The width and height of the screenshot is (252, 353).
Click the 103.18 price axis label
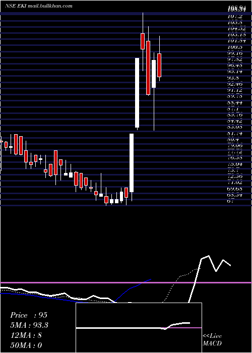click(x=236, y=35)
